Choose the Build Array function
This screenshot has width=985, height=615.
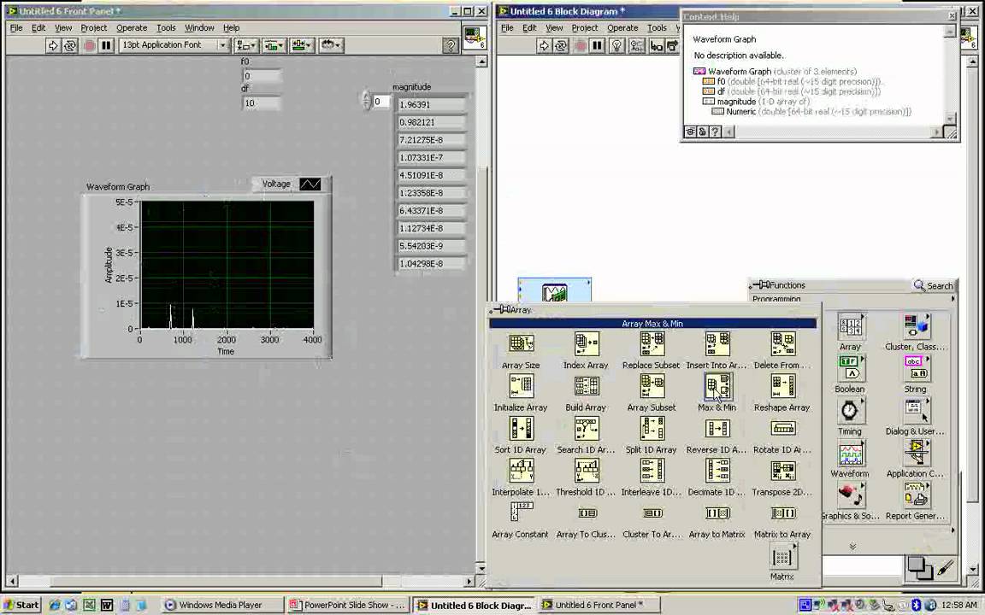pos(586,387)
